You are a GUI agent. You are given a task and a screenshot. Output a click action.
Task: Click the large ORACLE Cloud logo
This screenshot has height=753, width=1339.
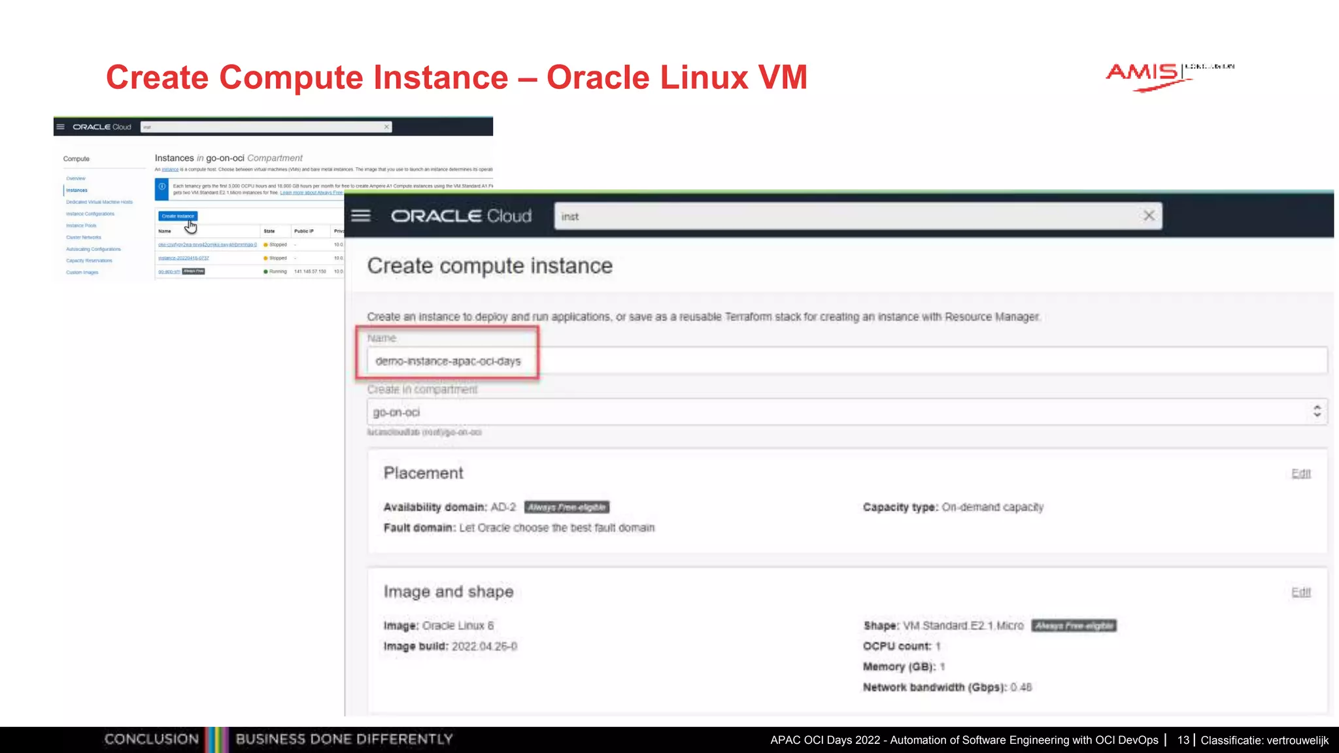tap(461, 216)
